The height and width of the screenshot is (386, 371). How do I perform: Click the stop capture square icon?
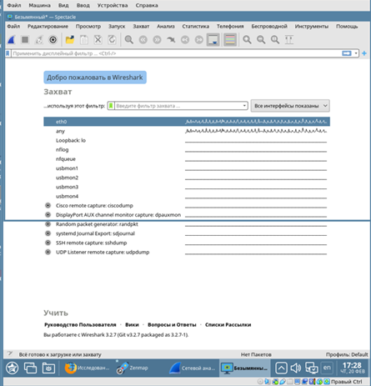tap(25, 40)
